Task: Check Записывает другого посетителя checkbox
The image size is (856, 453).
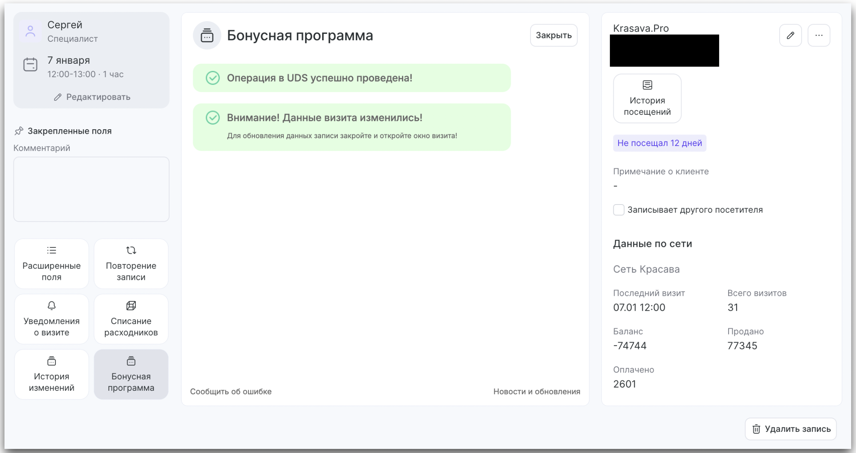Action: (619, 210)
